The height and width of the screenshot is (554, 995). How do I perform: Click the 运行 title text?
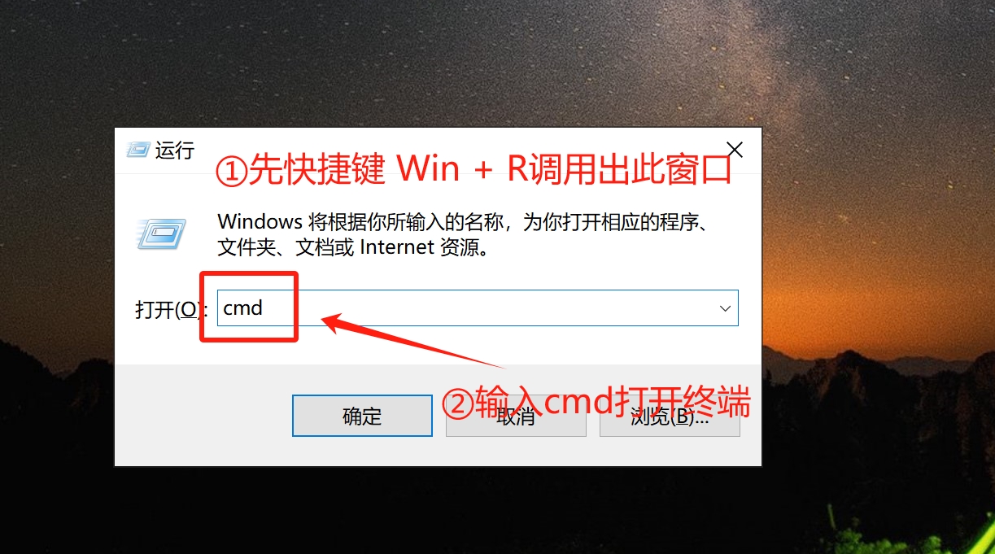(175, 150)
